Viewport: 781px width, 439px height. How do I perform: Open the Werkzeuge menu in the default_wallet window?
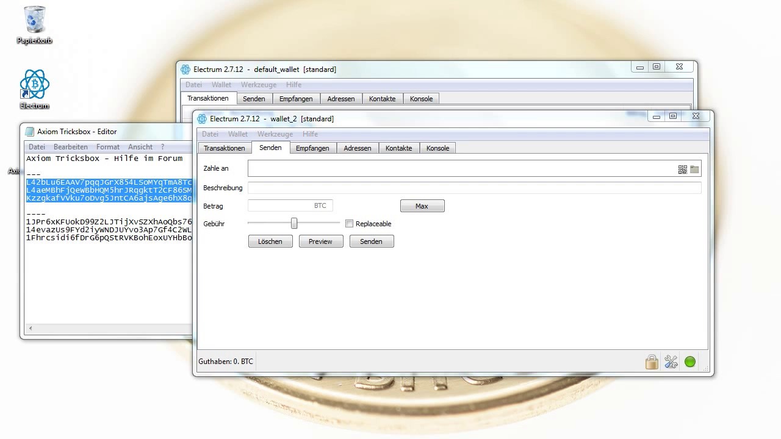click(x=259, y=85)
